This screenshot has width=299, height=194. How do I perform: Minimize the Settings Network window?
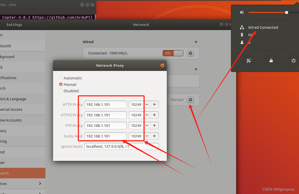(221, 24)
